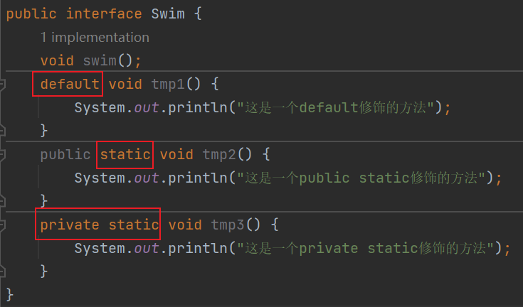Collapse the tmp1 method fold marker
523x307 pixels.
coord(2,85)
